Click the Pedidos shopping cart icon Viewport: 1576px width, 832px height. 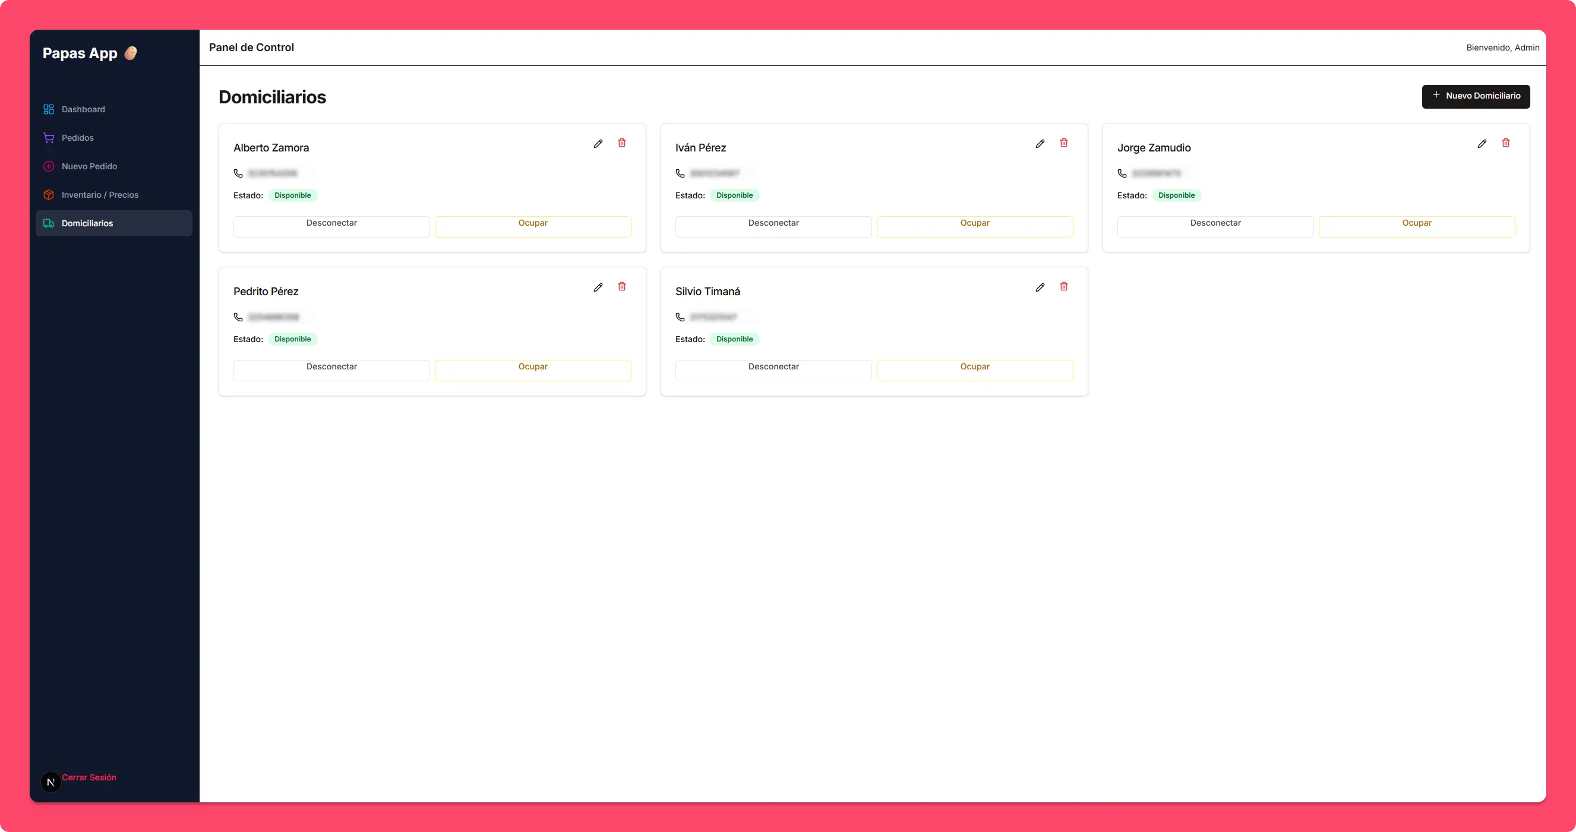[49, 137]
